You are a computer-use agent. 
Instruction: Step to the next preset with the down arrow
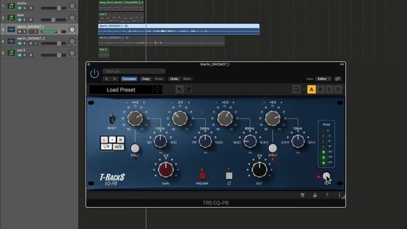[157, 92]
